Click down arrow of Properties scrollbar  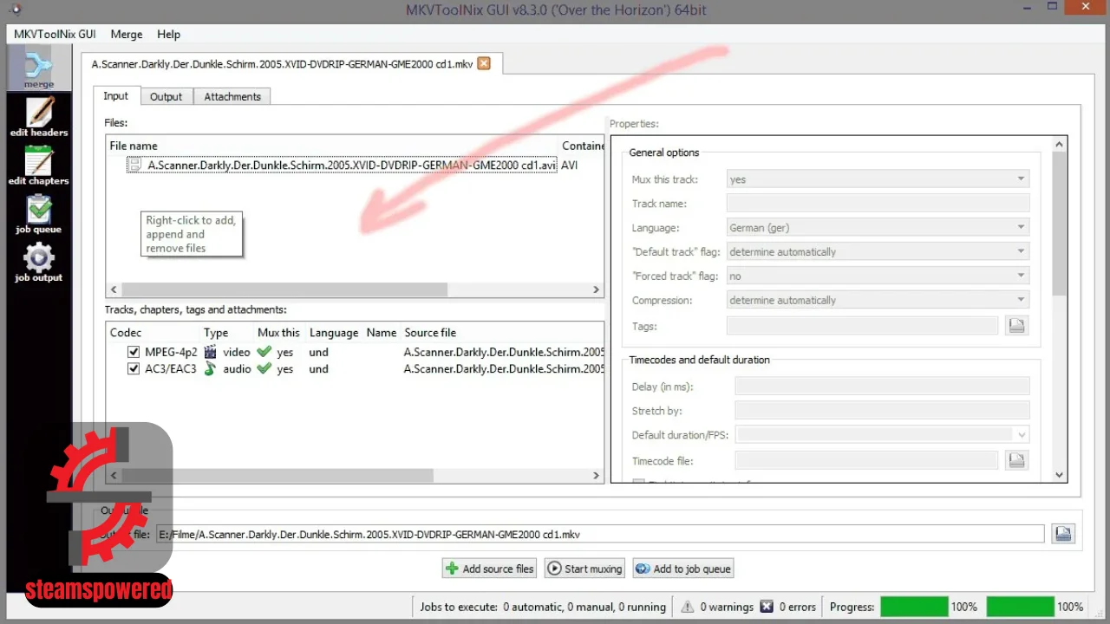[x=1059, y=475]
